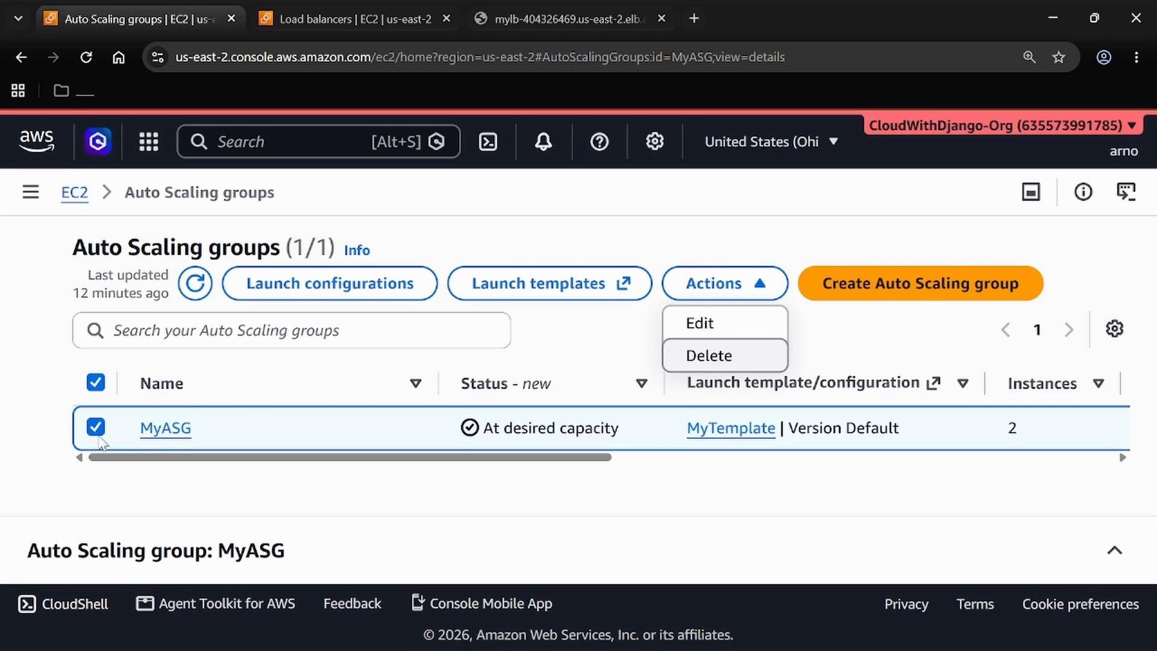Open the help question mark menu
Screen dimensions: 1157x651
[x=599, y=142]
